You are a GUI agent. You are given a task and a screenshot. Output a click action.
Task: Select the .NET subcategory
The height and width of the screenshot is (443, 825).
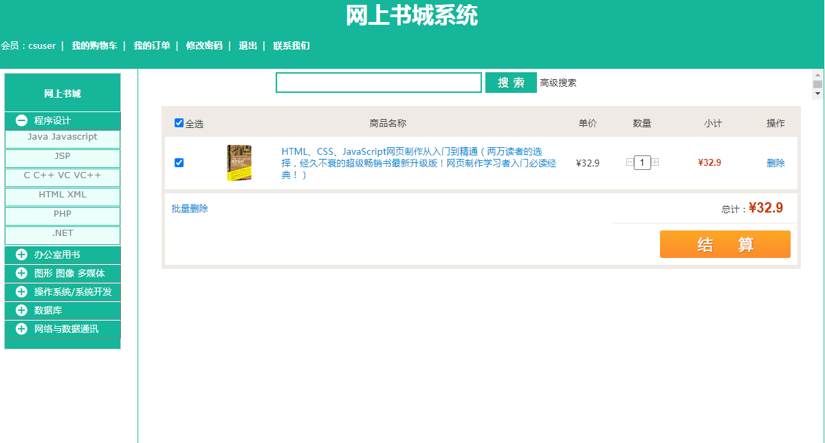(x=63, y=234)
